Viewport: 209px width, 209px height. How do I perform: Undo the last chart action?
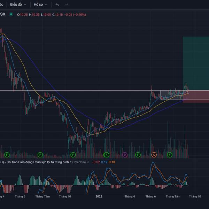click(x=57, y=5)
